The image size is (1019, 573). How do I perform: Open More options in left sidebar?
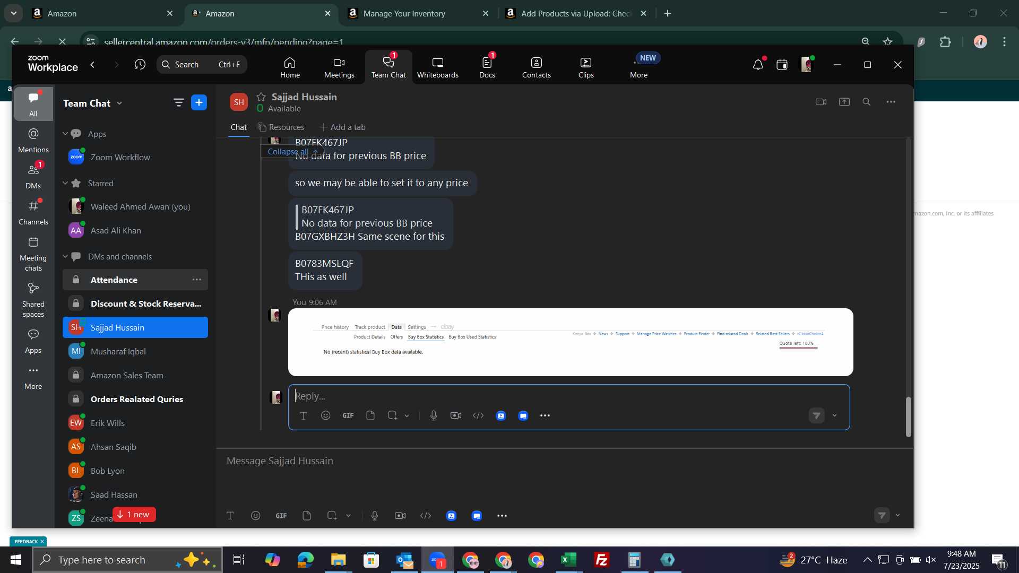[33, 377]
